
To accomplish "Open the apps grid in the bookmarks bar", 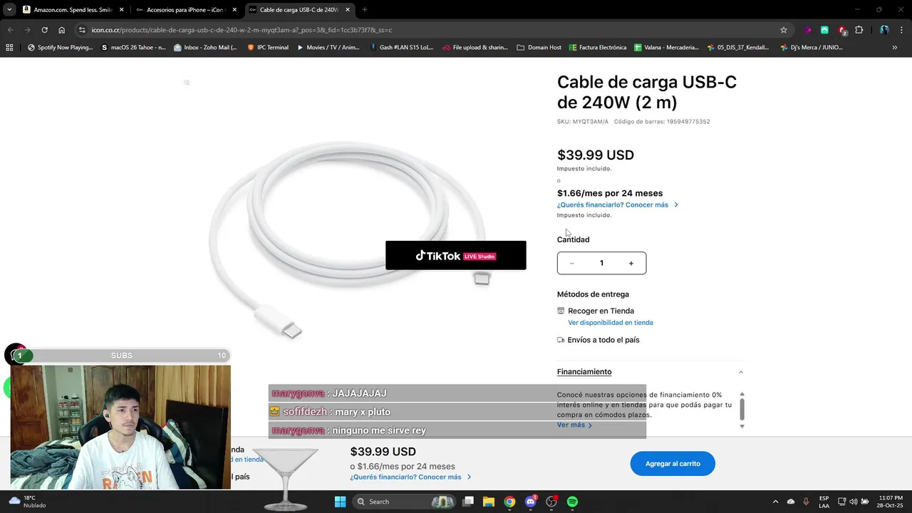I will pyautogui.click(x=9, y=48).
